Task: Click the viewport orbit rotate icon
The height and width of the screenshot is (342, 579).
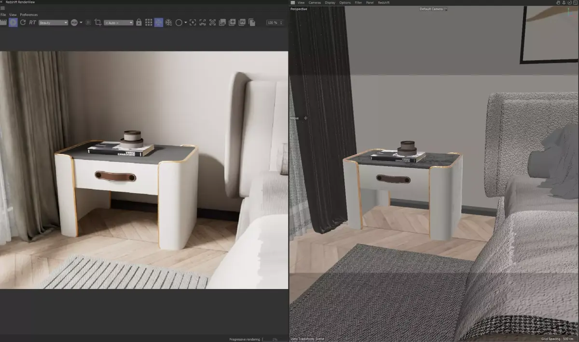Action: click(569, 2)
